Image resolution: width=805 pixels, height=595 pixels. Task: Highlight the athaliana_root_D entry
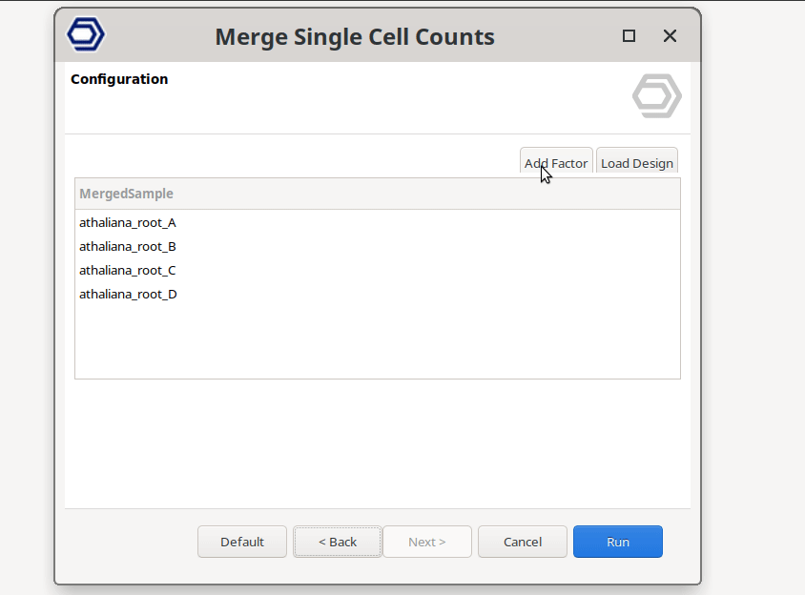(x=128, y=295)
